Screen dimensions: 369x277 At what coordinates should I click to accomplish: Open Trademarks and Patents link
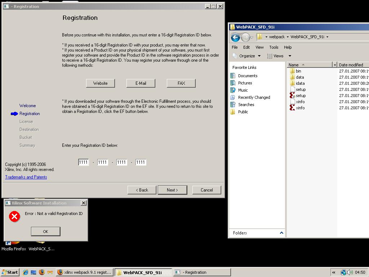26,177
